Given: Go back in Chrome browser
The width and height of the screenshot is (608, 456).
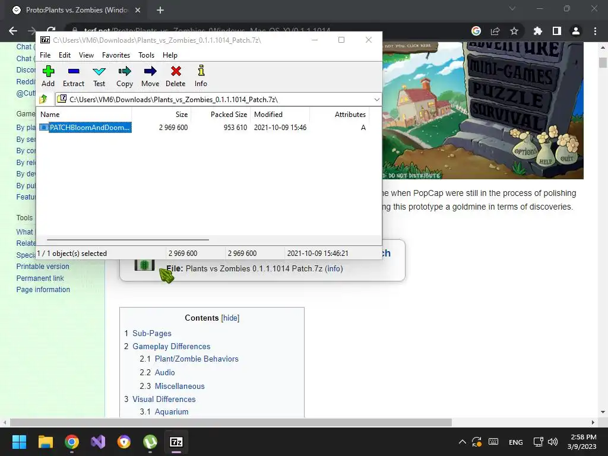Looking at the screenshot, I should pos(13,31).
